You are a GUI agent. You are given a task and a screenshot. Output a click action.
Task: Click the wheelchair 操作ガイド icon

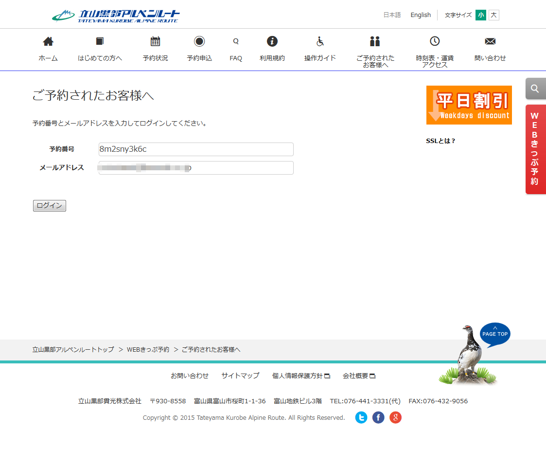click(320, 42)
